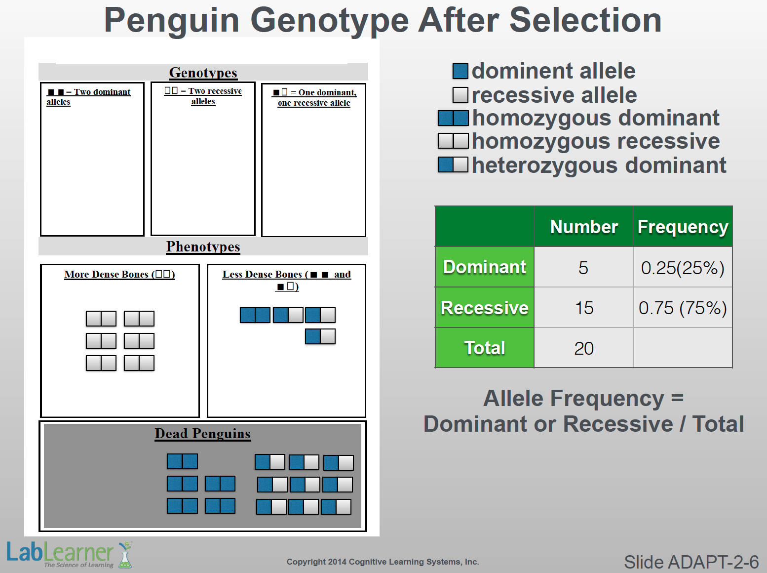The height and width of the screenshot is (573, 767).
Task: Click the heterozygous dominant legend icon
Action: click(x=453, y=164)
